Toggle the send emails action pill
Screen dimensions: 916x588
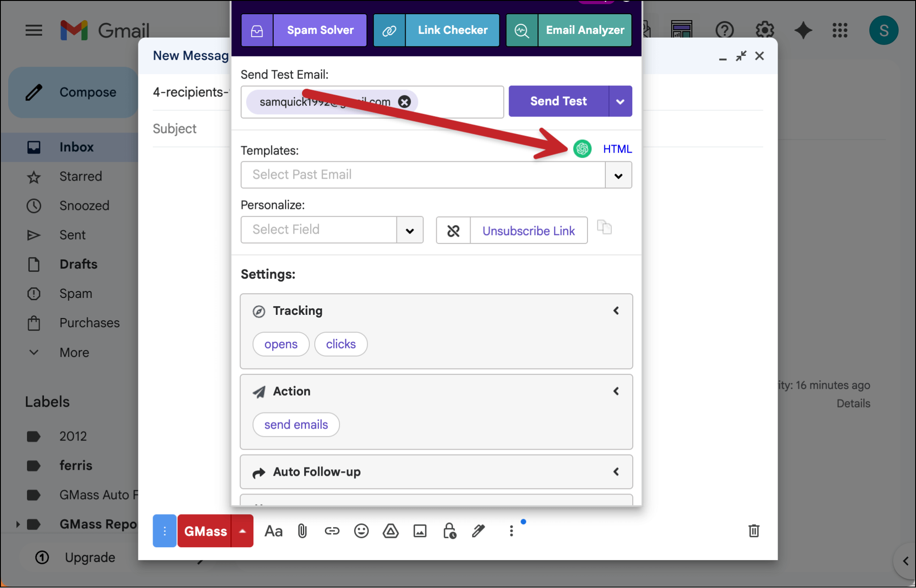pos(296,425)
